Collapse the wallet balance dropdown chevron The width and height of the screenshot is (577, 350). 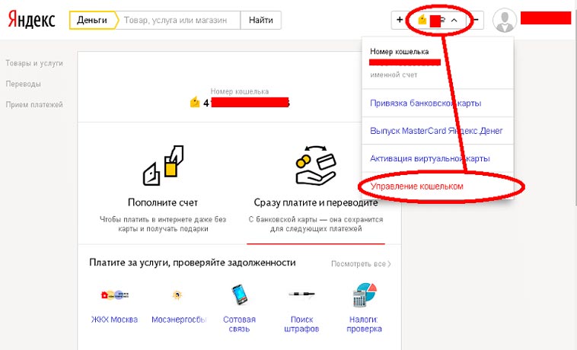(x=454, y=21)
